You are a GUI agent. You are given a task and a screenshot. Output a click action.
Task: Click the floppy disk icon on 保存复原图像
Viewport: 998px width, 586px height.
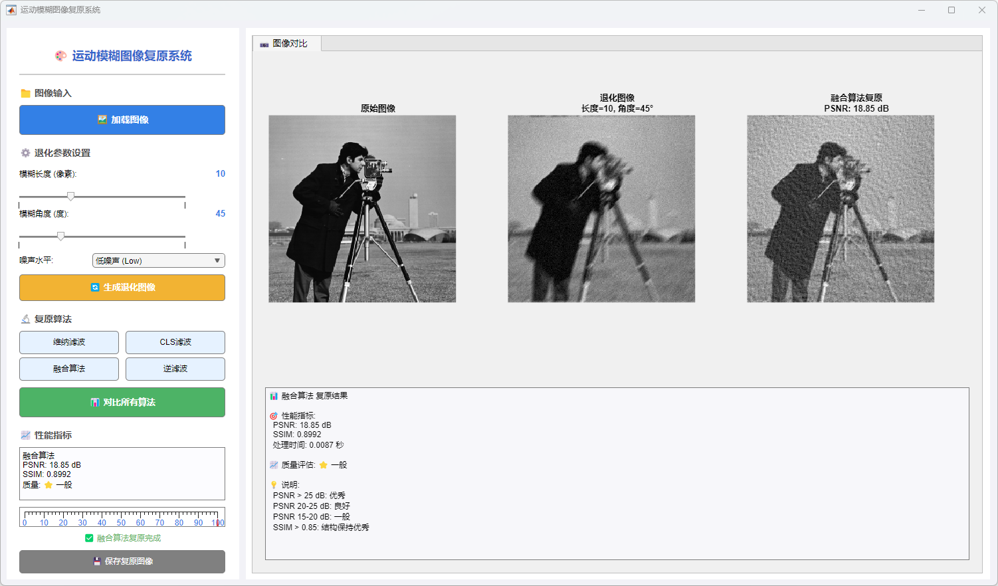[x=97, y=561]
